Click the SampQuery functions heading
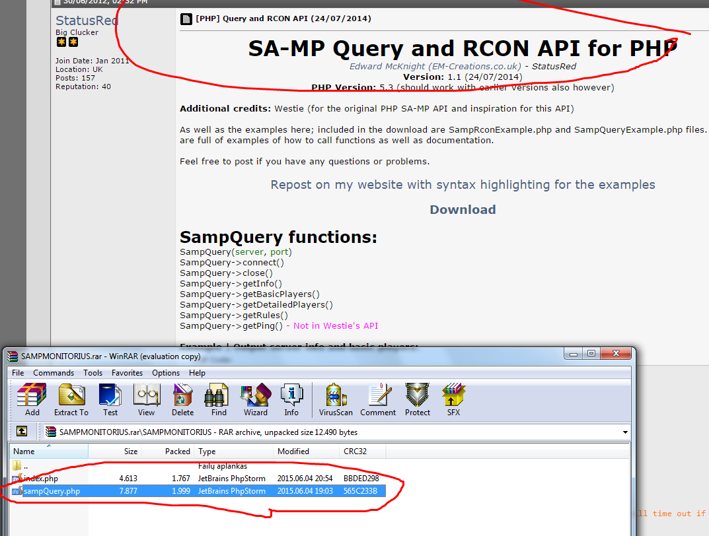Viewport: 709px width, 536px height. click(x=278, y=237)
